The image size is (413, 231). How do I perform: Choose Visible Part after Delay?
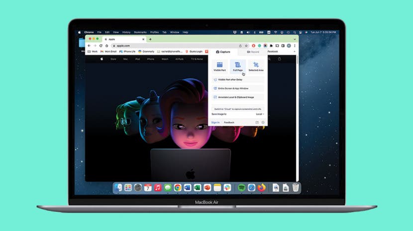(238, 79)
